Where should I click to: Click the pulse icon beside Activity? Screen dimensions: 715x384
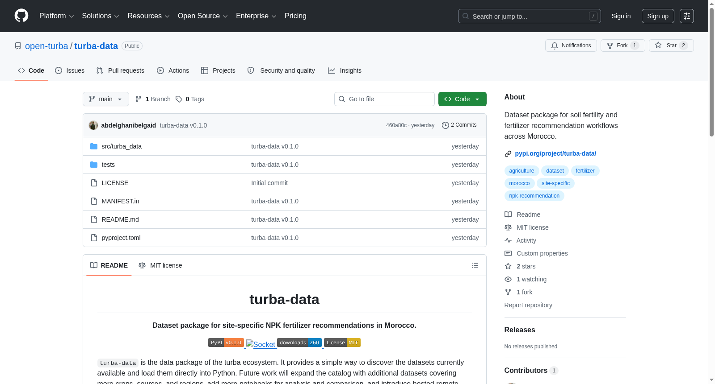pyautogui.click(x=508, y=240)
